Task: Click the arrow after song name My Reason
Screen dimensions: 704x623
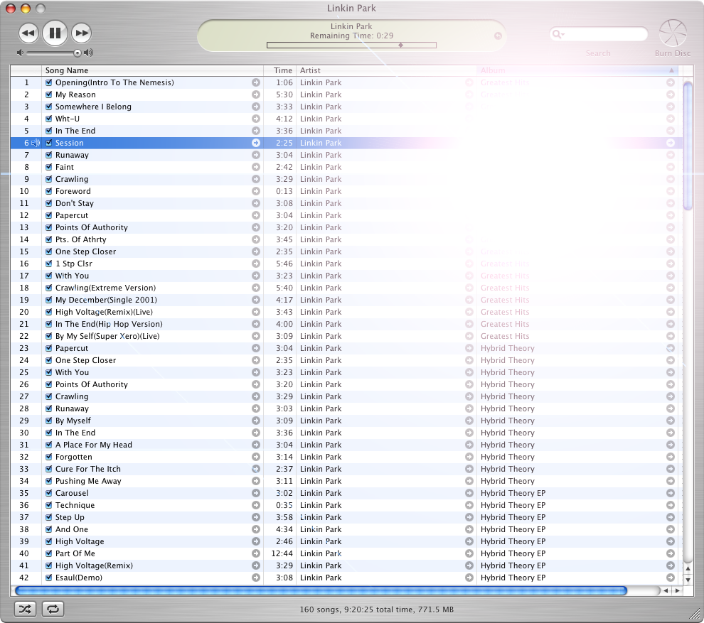Action: (256, 94)
